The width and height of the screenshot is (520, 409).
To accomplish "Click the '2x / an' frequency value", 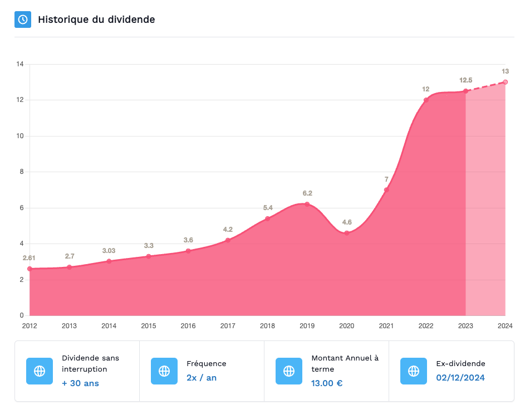I will (202, 378).
